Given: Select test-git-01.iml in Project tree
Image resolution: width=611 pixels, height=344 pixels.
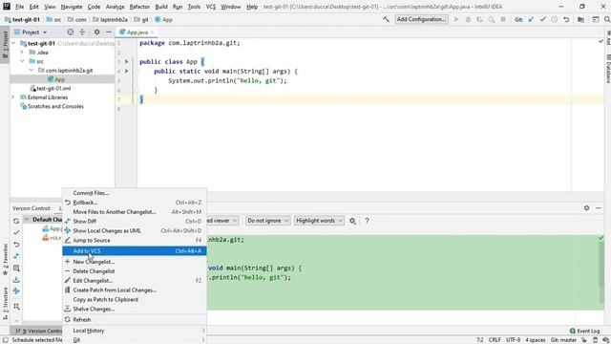Looking at the screenshot, I should click(x=53, y=88).
